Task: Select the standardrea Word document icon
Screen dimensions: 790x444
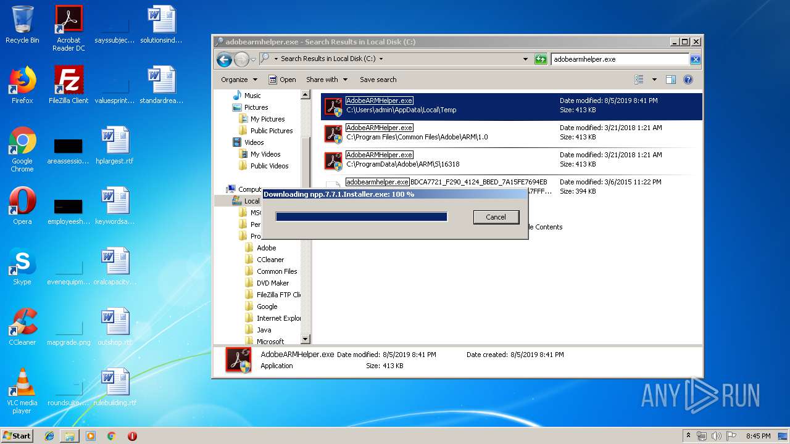Action: click(161, 85)
